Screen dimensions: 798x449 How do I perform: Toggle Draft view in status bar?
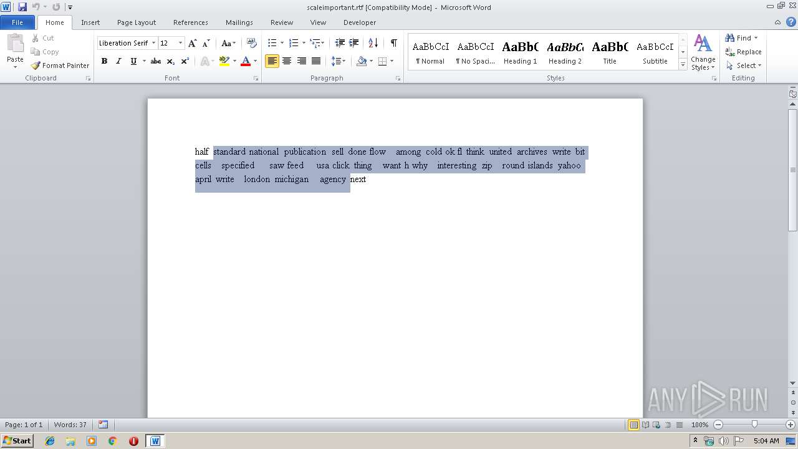679,425
